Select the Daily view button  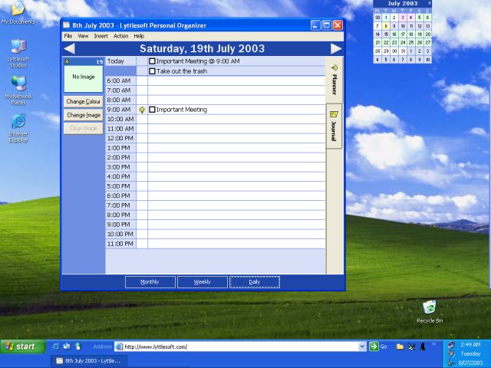[255, 282]
